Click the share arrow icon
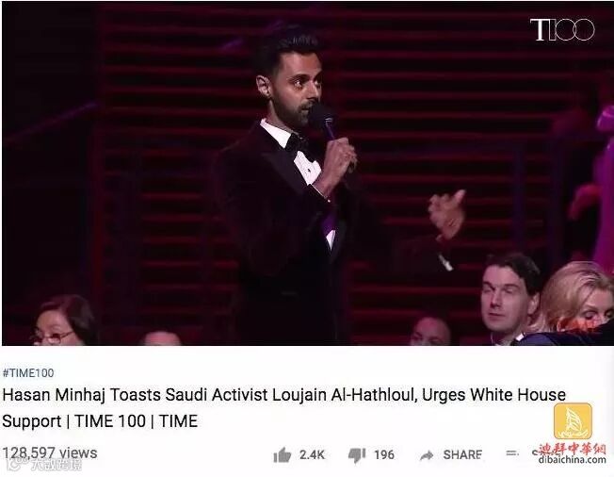Viewport: 614px width, 477px height. pyautogui.click(x=427, y=455)
